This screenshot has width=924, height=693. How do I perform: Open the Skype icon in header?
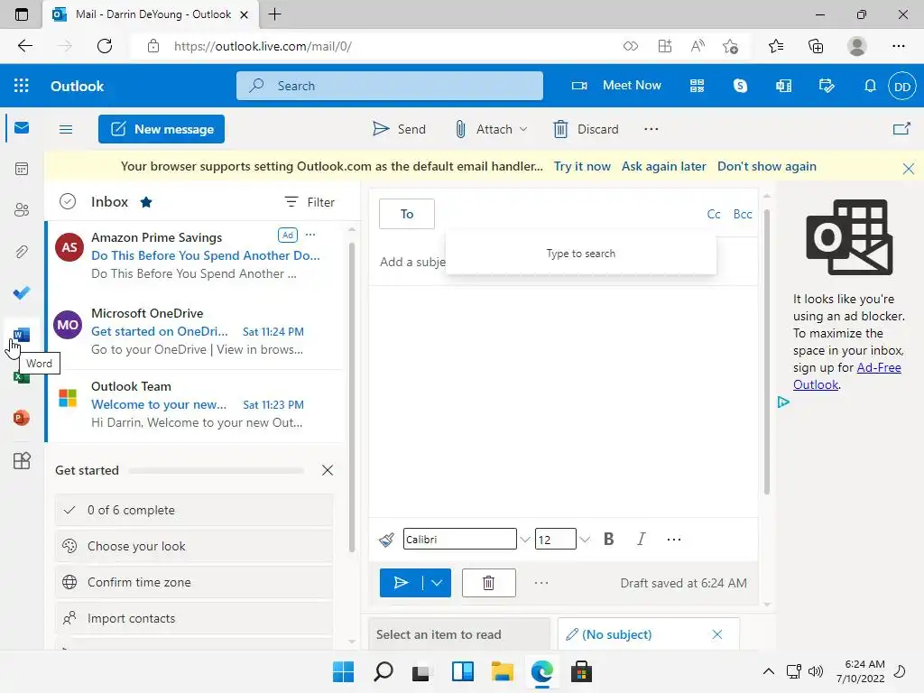[740, 86]
